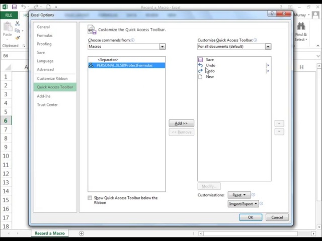Click the Save icon in toolbar list

(x=200, y=60)
